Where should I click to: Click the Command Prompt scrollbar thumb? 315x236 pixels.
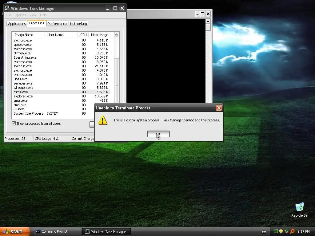208,27
